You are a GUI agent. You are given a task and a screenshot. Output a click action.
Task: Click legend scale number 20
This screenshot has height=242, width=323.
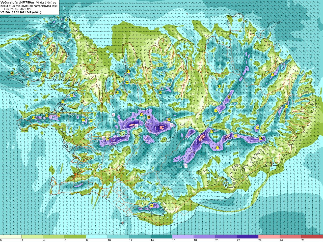coord(217,240)
